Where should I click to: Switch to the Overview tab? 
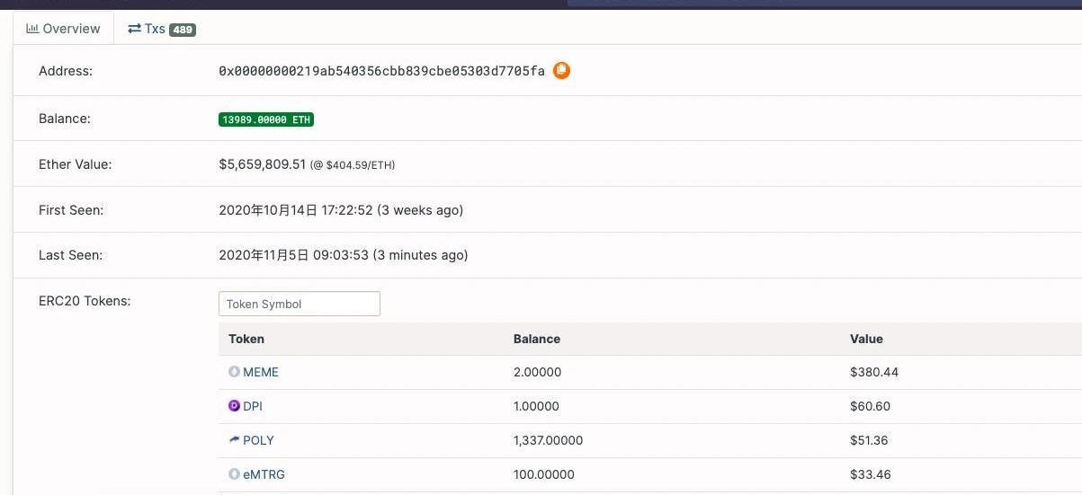click(63, 29)
